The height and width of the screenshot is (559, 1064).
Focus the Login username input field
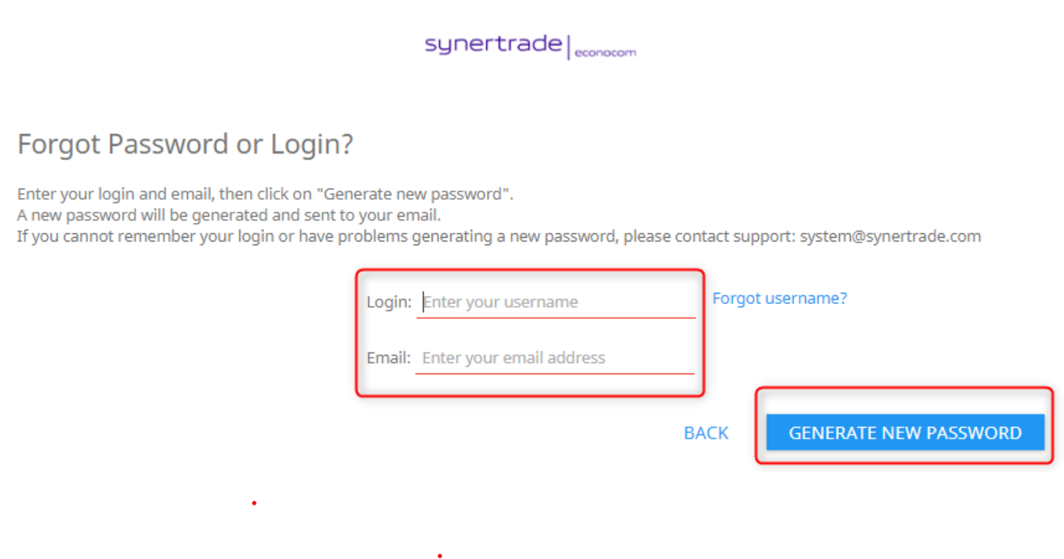click(x=555, y=302)
